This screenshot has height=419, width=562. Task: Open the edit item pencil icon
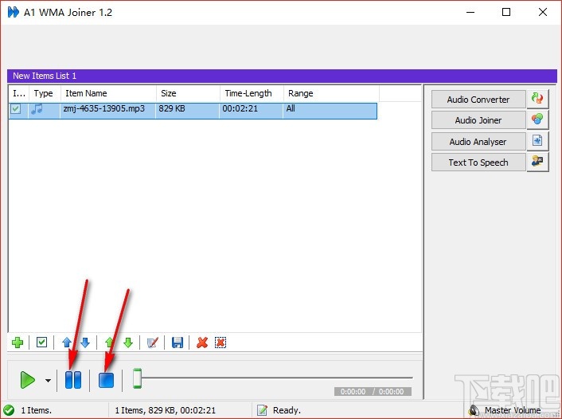[153, 343]
